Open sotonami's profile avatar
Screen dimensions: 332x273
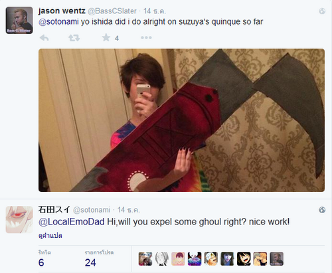click(19, 219)
